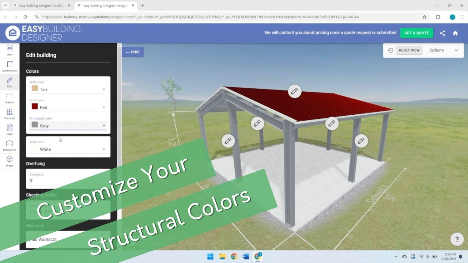Image resolution: width=468 pixels, height=263 pixels.
Task: Open the Bays section
Action: click(x=10, y=130)
